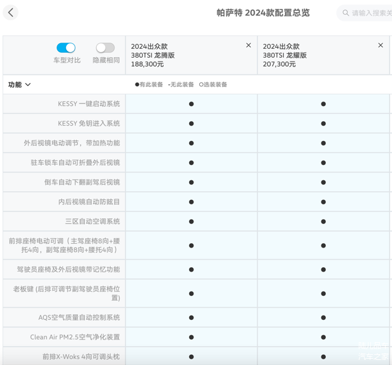Remove the 380TSI 龙腾版 column
This screenshot has height=365, width=392.
click(x=248, y=45)
